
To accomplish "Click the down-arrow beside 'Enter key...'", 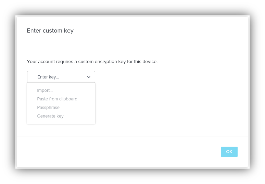I will 89,77.
